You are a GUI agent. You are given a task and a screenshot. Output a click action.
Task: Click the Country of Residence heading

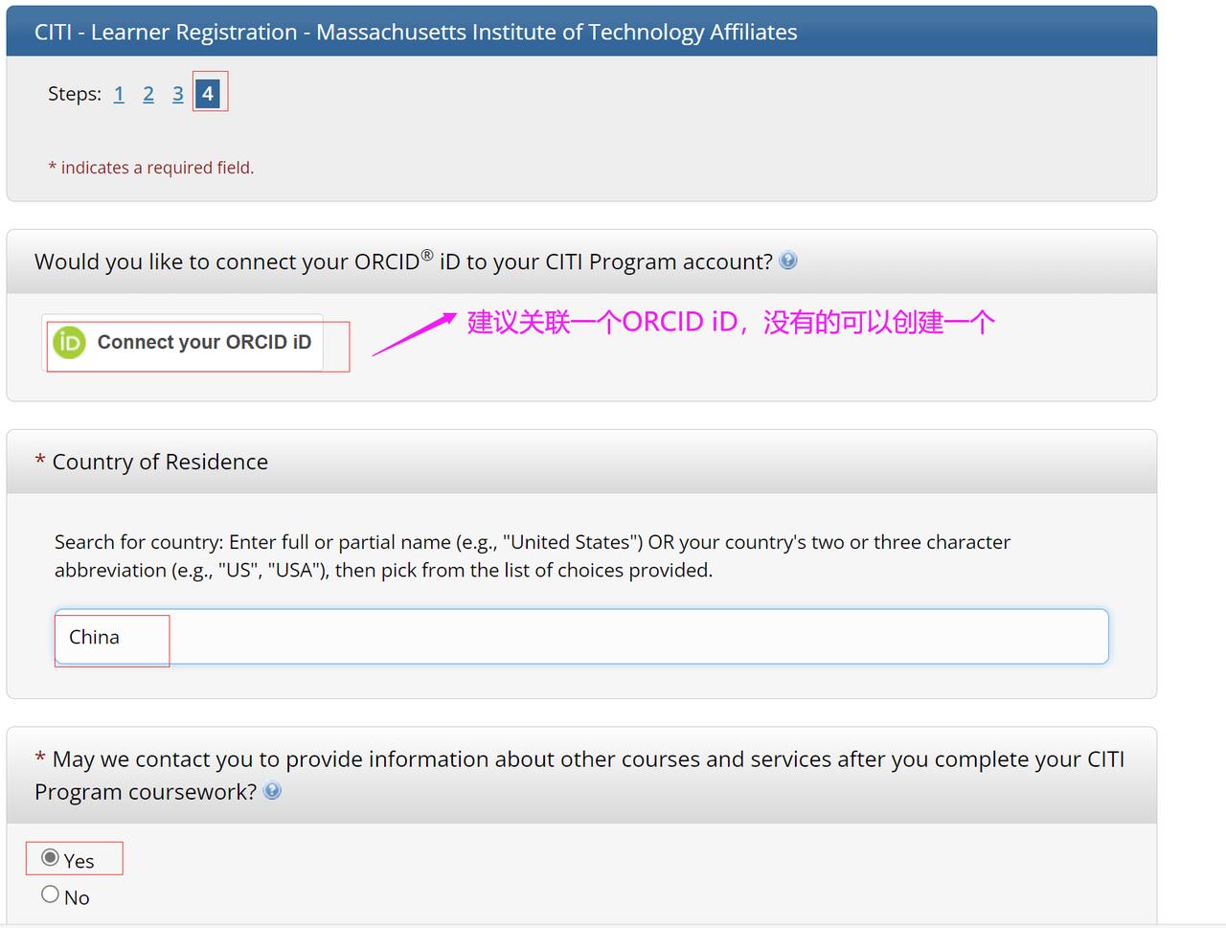click(x=160, y=462)
